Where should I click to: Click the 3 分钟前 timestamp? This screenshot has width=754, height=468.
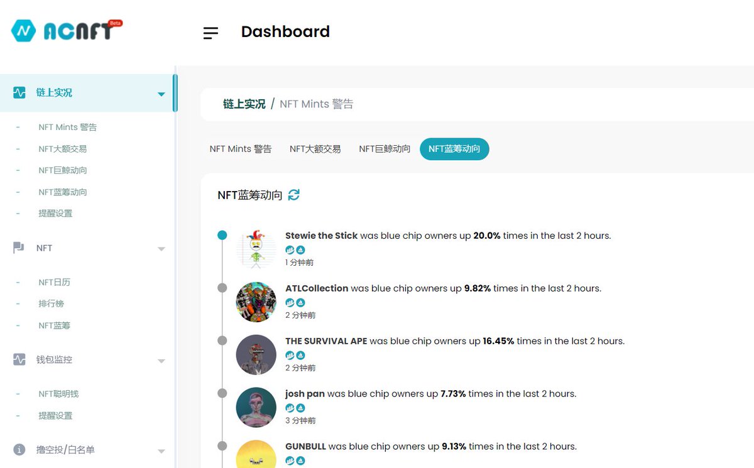[x=300, y=421]
